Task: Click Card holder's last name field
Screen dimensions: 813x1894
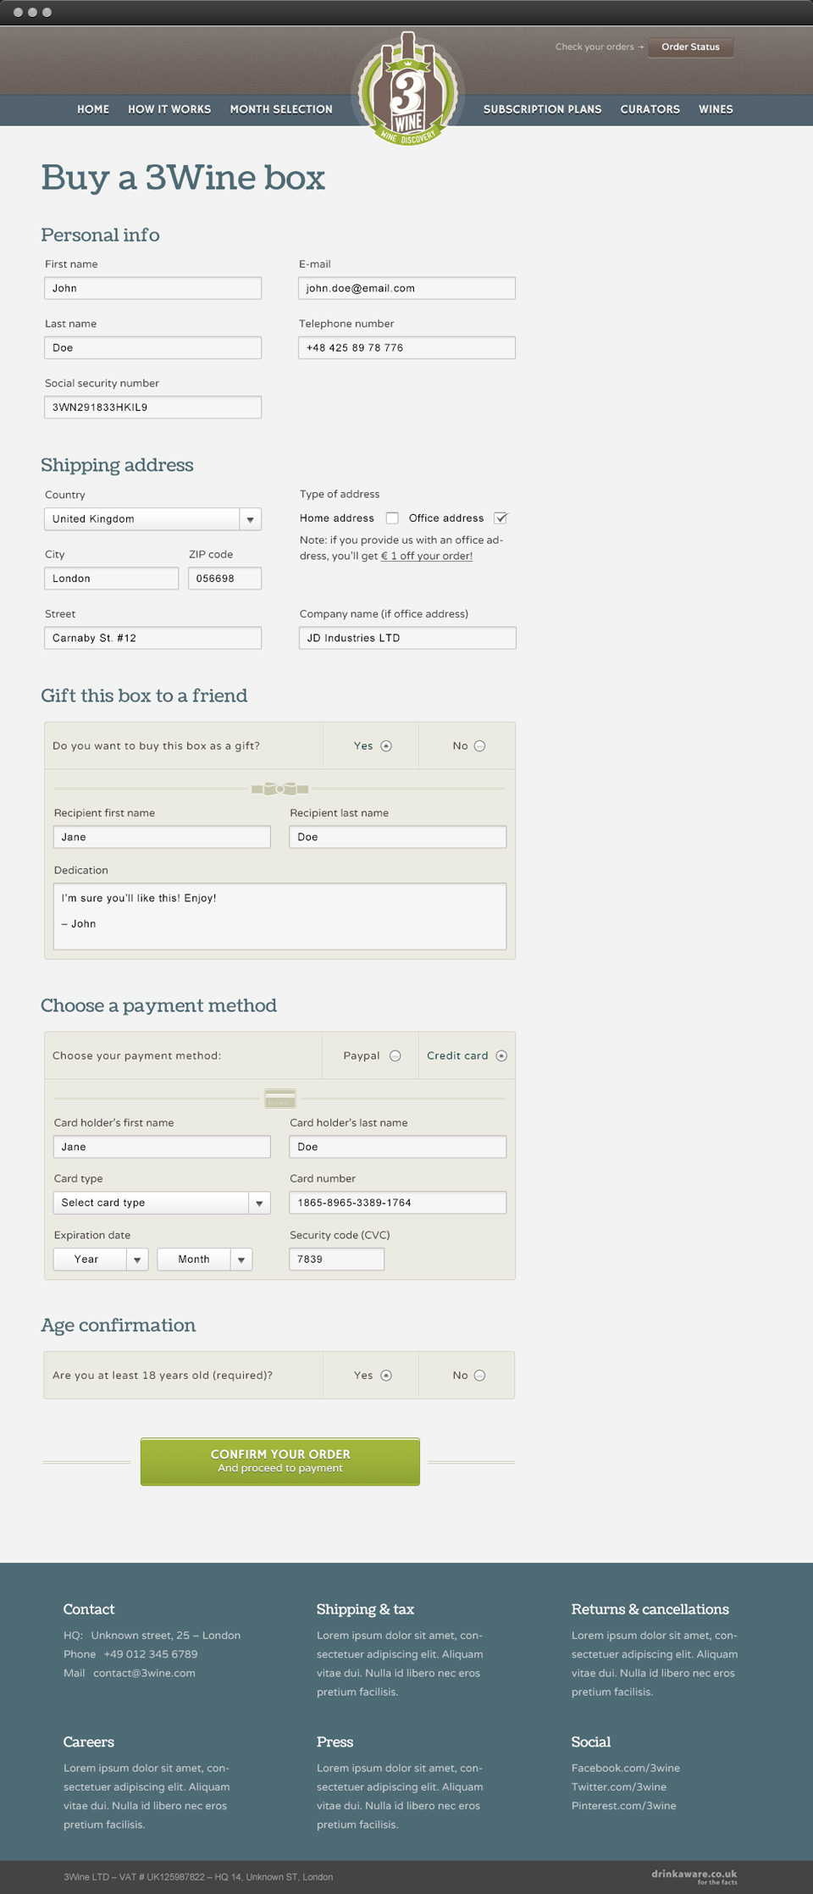Action: tap(398, 1147)
